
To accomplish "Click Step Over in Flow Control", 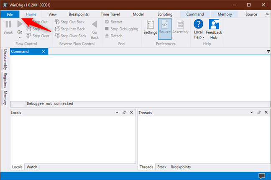I will pos(38,36).
